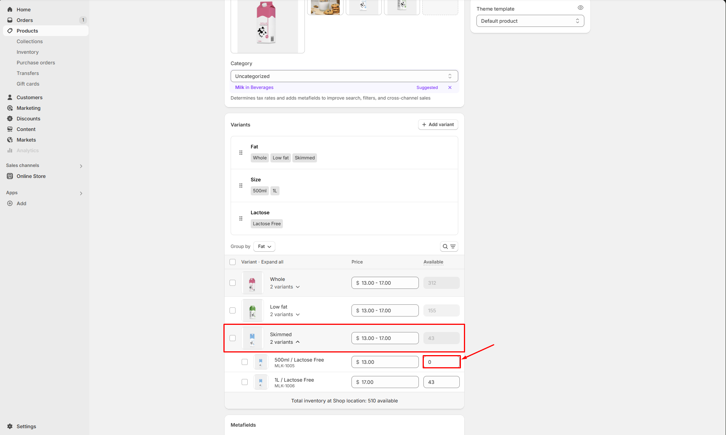Preview theme template eye icon

tap(580, 8)
